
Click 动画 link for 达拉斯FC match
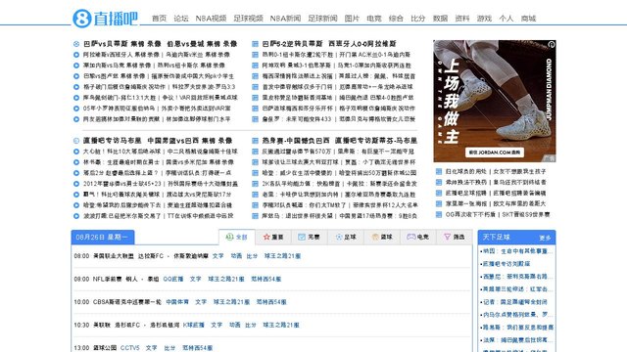[236, 256]
